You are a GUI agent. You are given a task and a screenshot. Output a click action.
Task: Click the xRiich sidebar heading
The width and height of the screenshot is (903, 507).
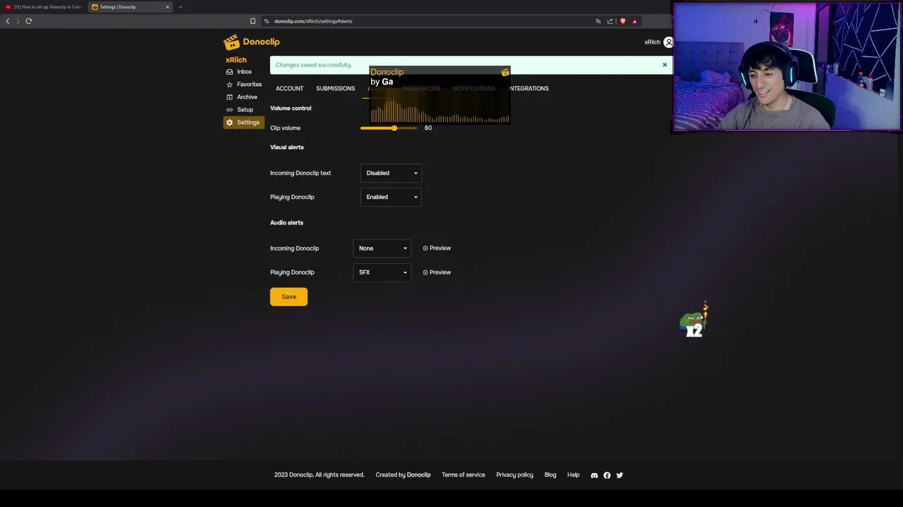pos(236,60)
